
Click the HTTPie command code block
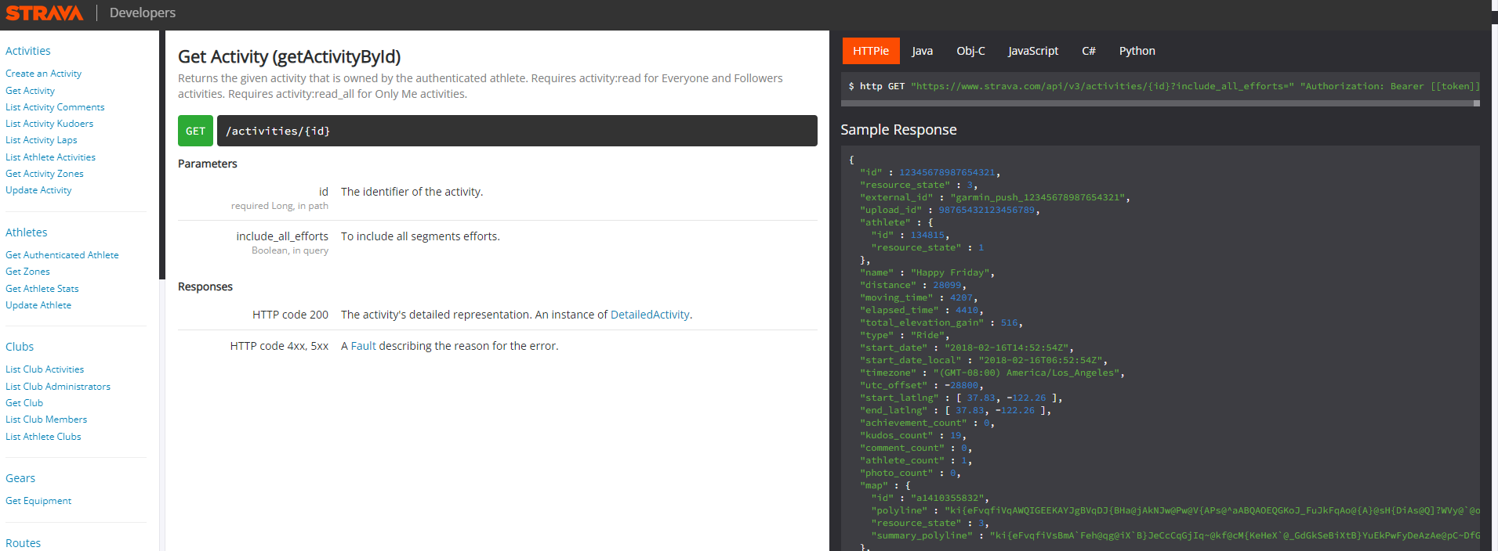(x=1160, y=86)
